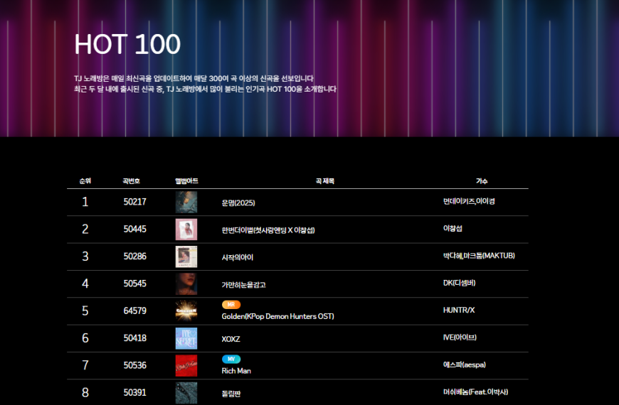619x405 pixels.
Task: Click the red Rich Man album cover
Action: (186, 365)
